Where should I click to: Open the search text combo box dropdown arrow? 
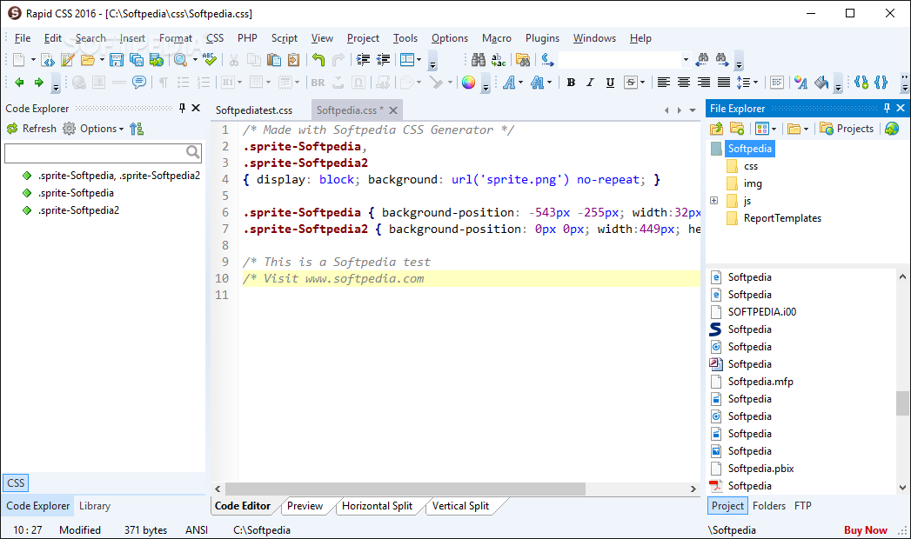(686, 59)
